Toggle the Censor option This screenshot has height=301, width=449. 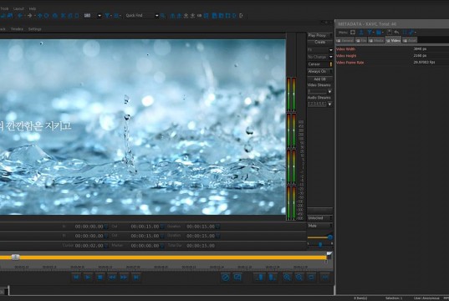tap(320, 64)
